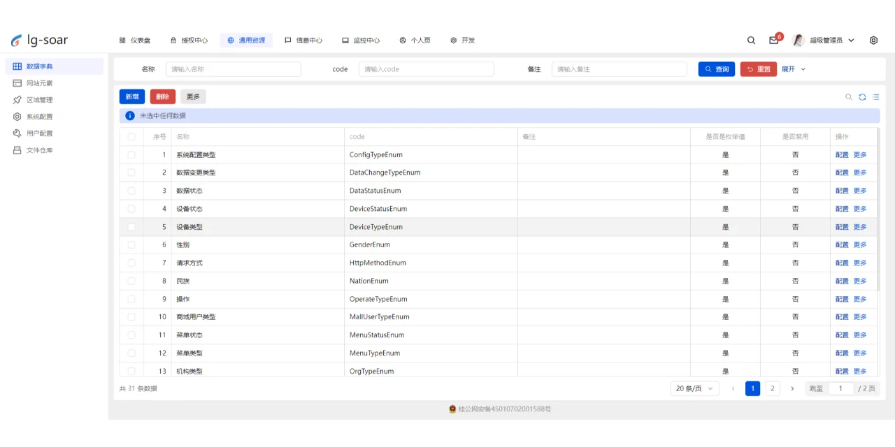Open 更多 for DataChangeTypeEnum row
Screen dimensions: 895x447
coord(860,173)
